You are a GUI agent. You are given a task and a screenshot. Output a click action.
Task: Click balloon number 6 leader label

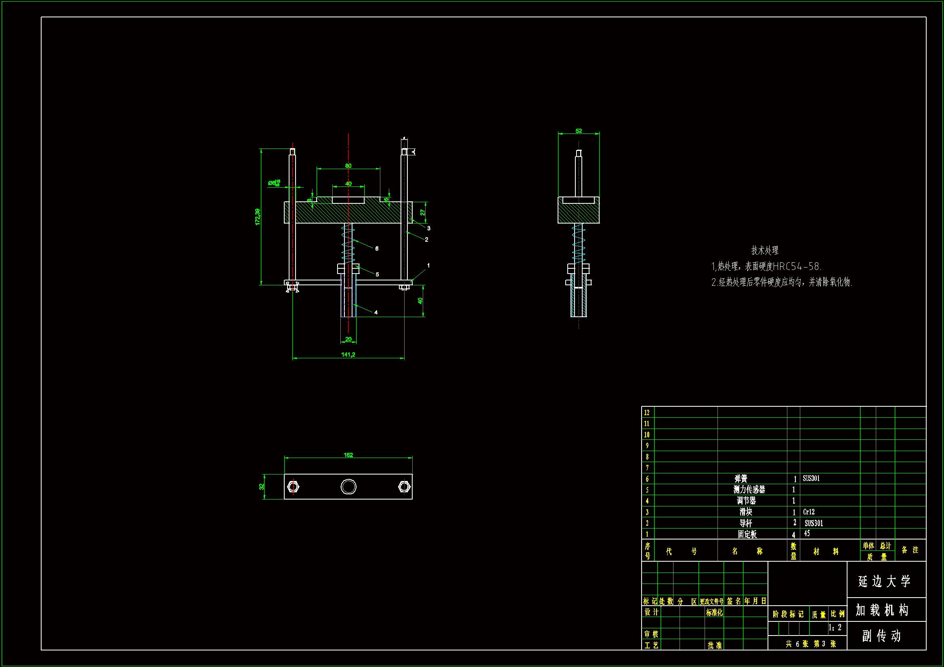click(x=377, y=249)
